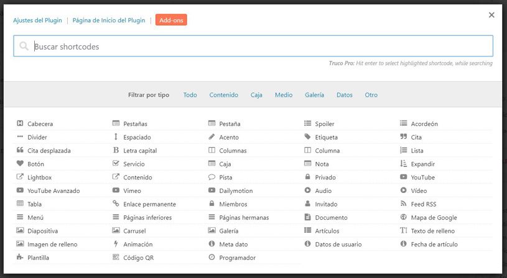Image resolution: width=507 pixels, height=278 pixels.
Task: Select the Animación lightning icon
Action: [x=116, y=244]
